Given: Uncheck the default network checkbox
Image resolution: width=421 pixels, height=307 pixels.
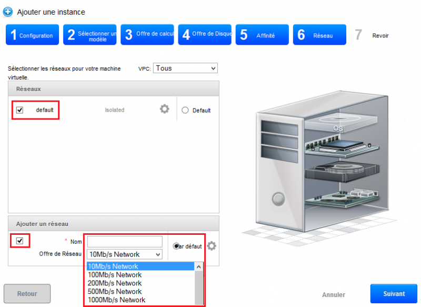Looking at the screenshot, I should (x=20, y=110).
